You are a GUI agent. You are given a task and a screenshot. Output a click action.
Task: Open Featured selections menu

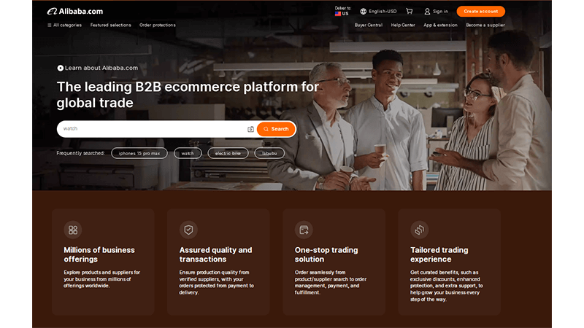(111, 25)
